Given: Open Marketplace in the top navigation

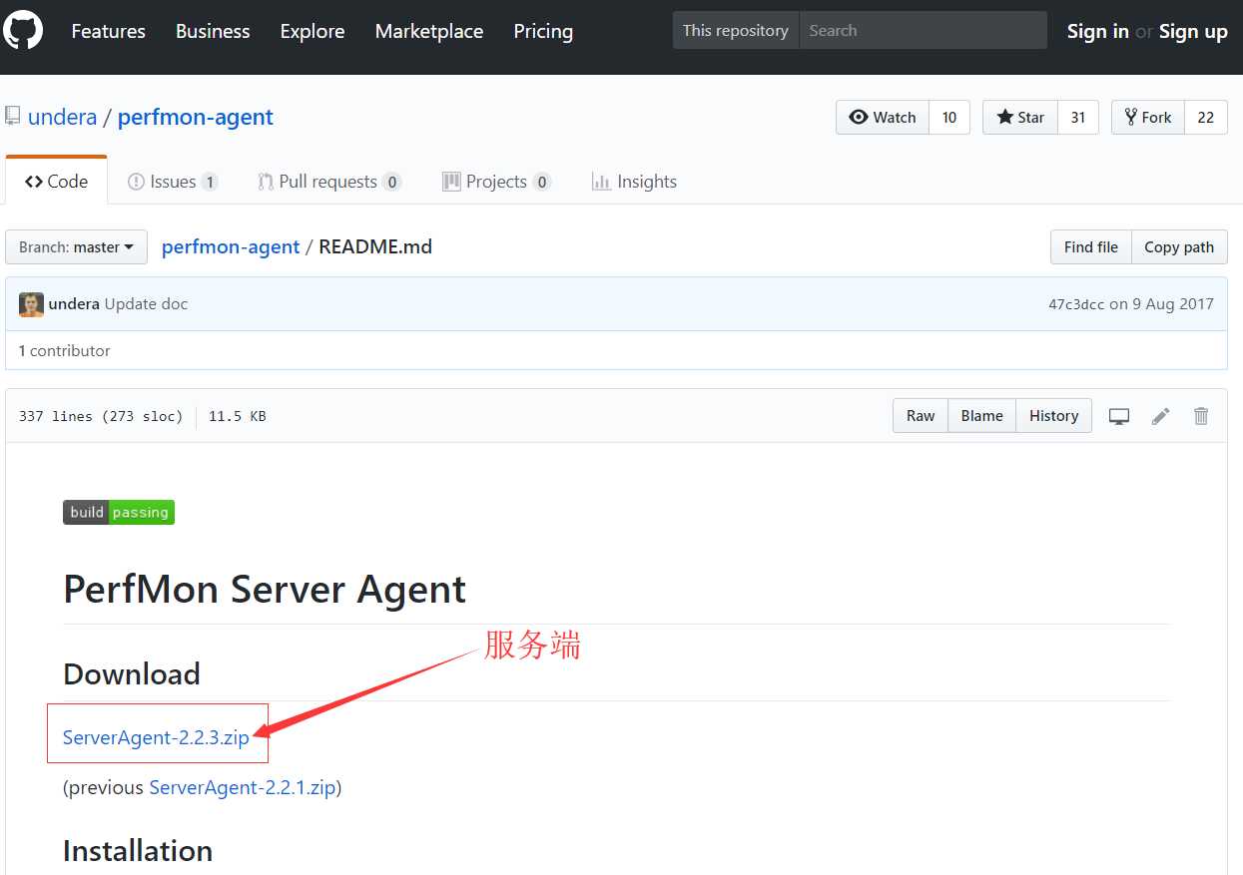Looking at the screenshot, I should [x=429, y=31].
